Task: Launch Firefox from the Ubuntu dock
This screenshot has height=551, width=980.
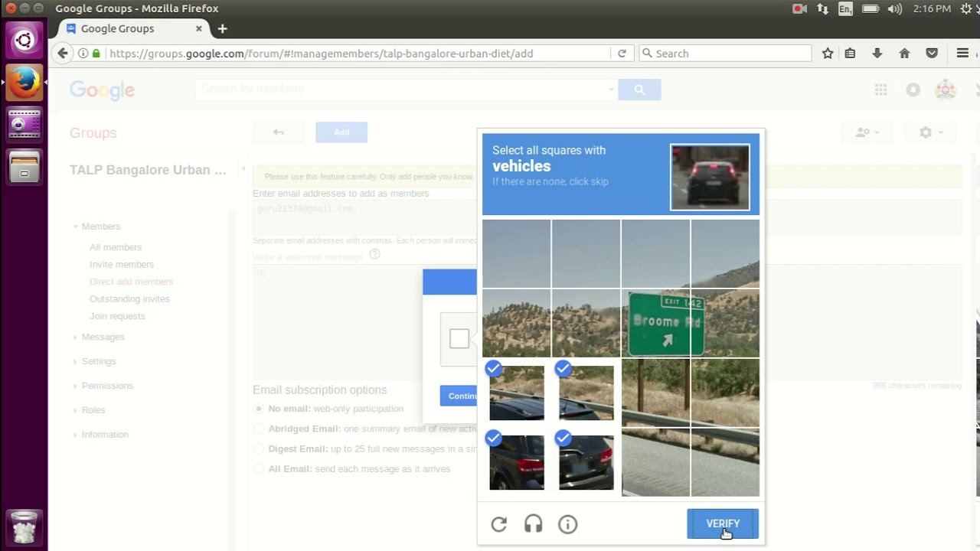Action: [24, 82]
